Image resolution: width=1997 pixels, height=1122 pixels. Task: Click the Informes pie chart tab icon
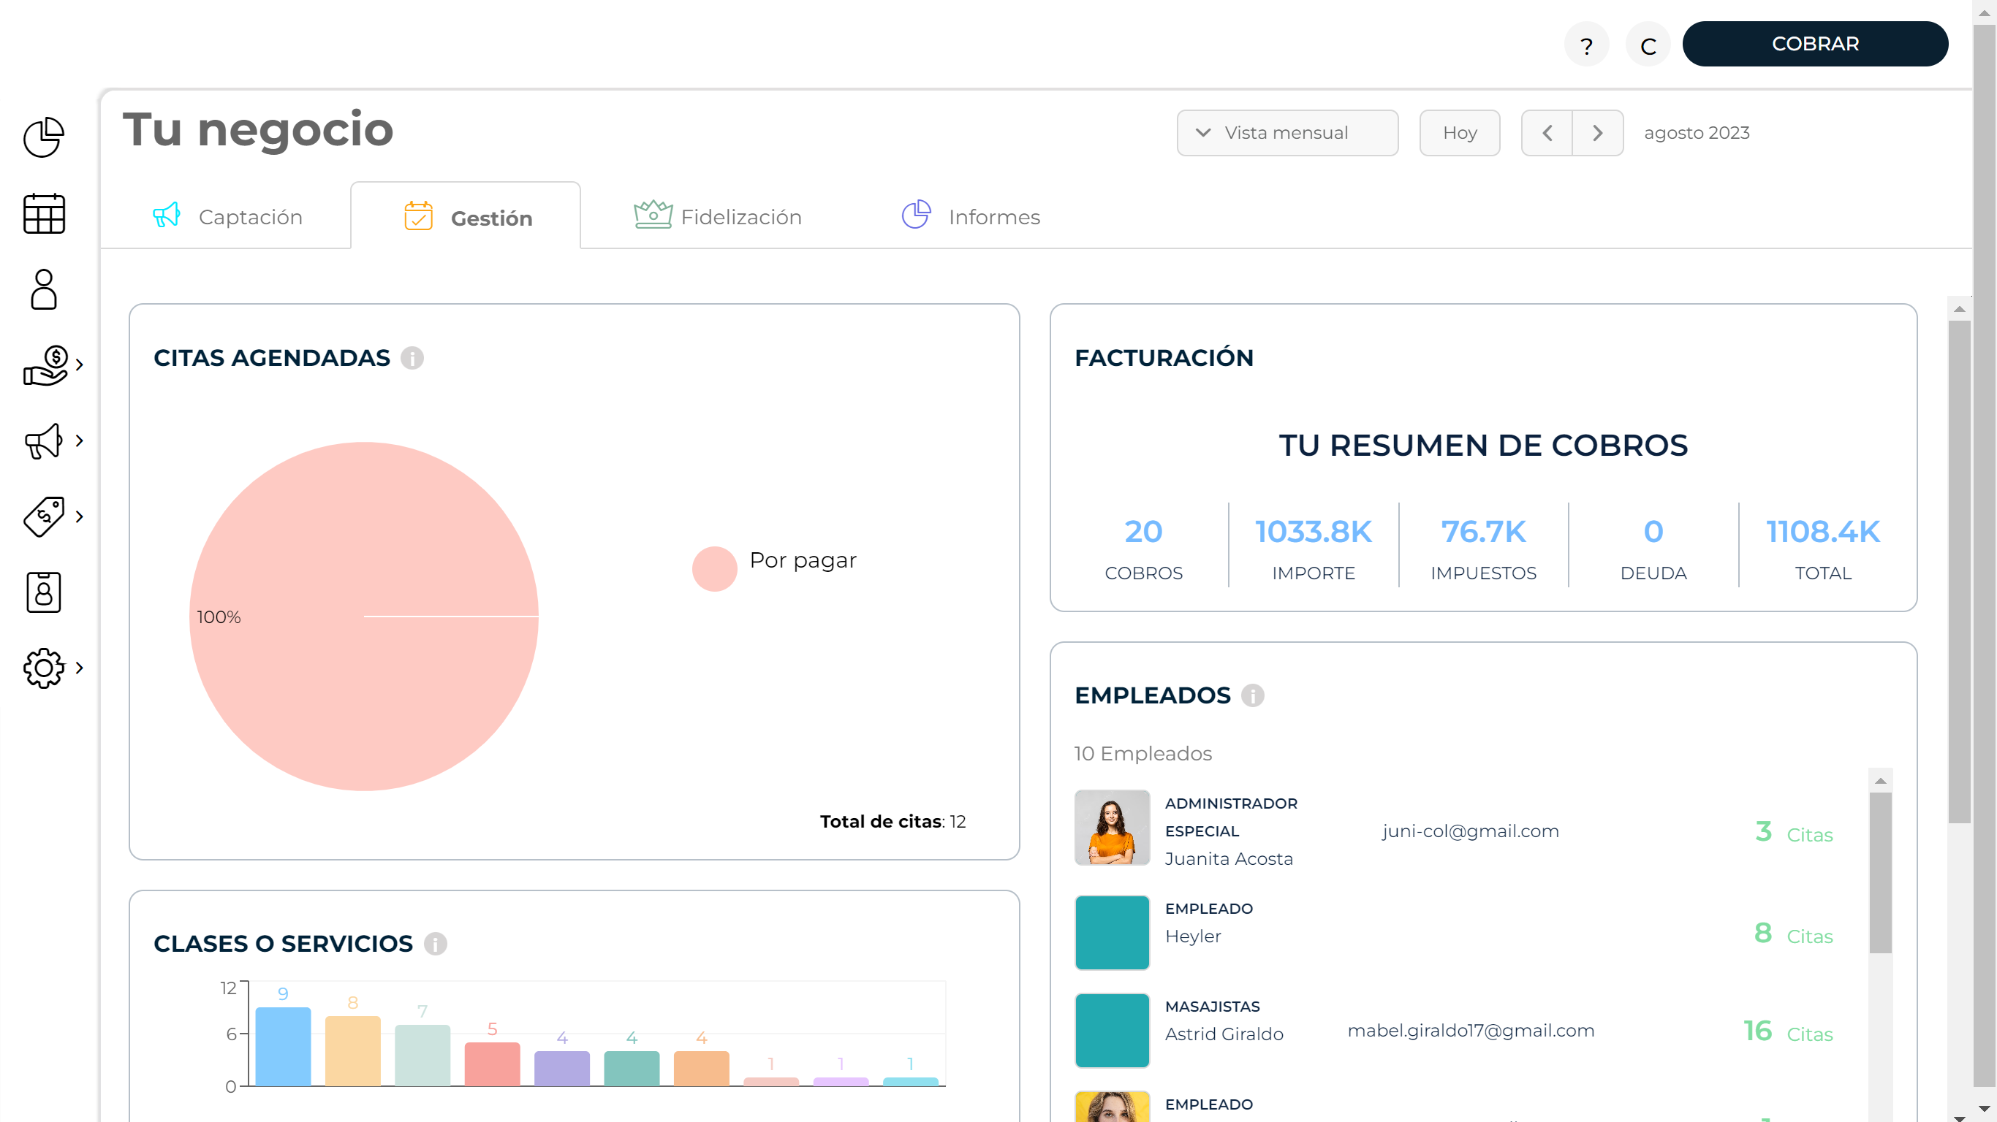pyautogui.click(x=917, y=215)
